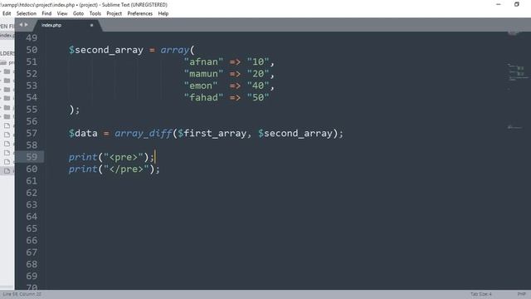Image resolution: width=531 pixels, height=299 pixels.
Task: Click the print("</pre>") statement on line 60
Action: [x=114, y=169]
